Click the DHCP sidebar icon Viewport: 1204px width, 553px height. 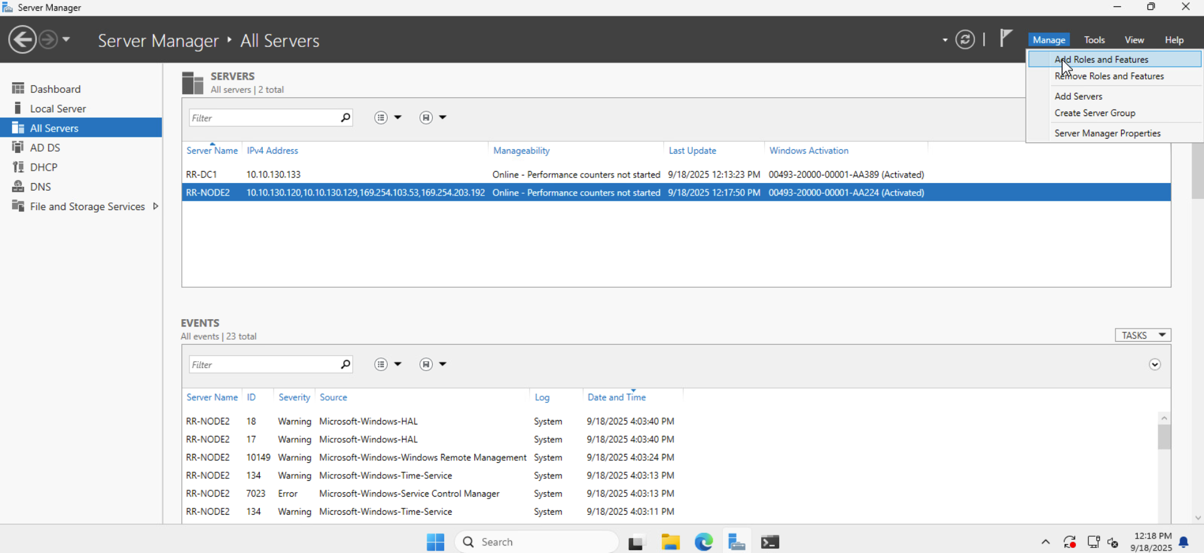(18, 167)
